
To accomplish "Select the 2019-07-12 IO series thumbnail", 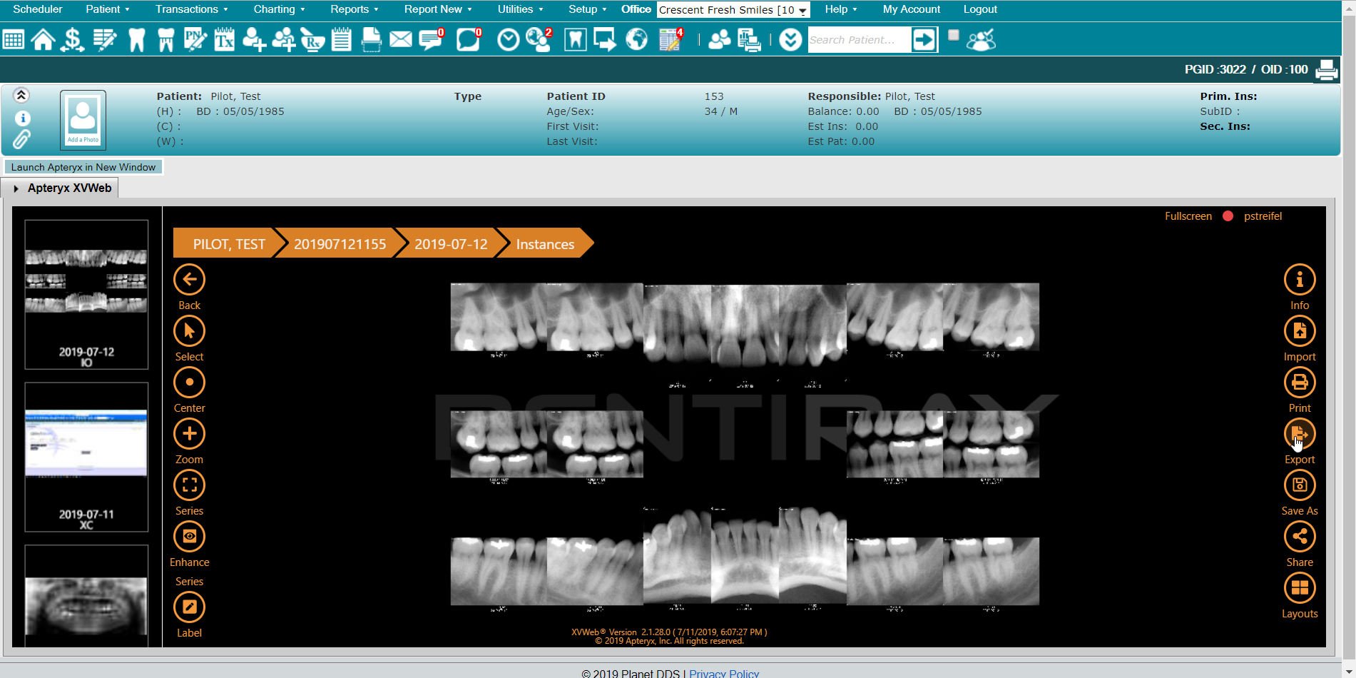I will 86,294.
